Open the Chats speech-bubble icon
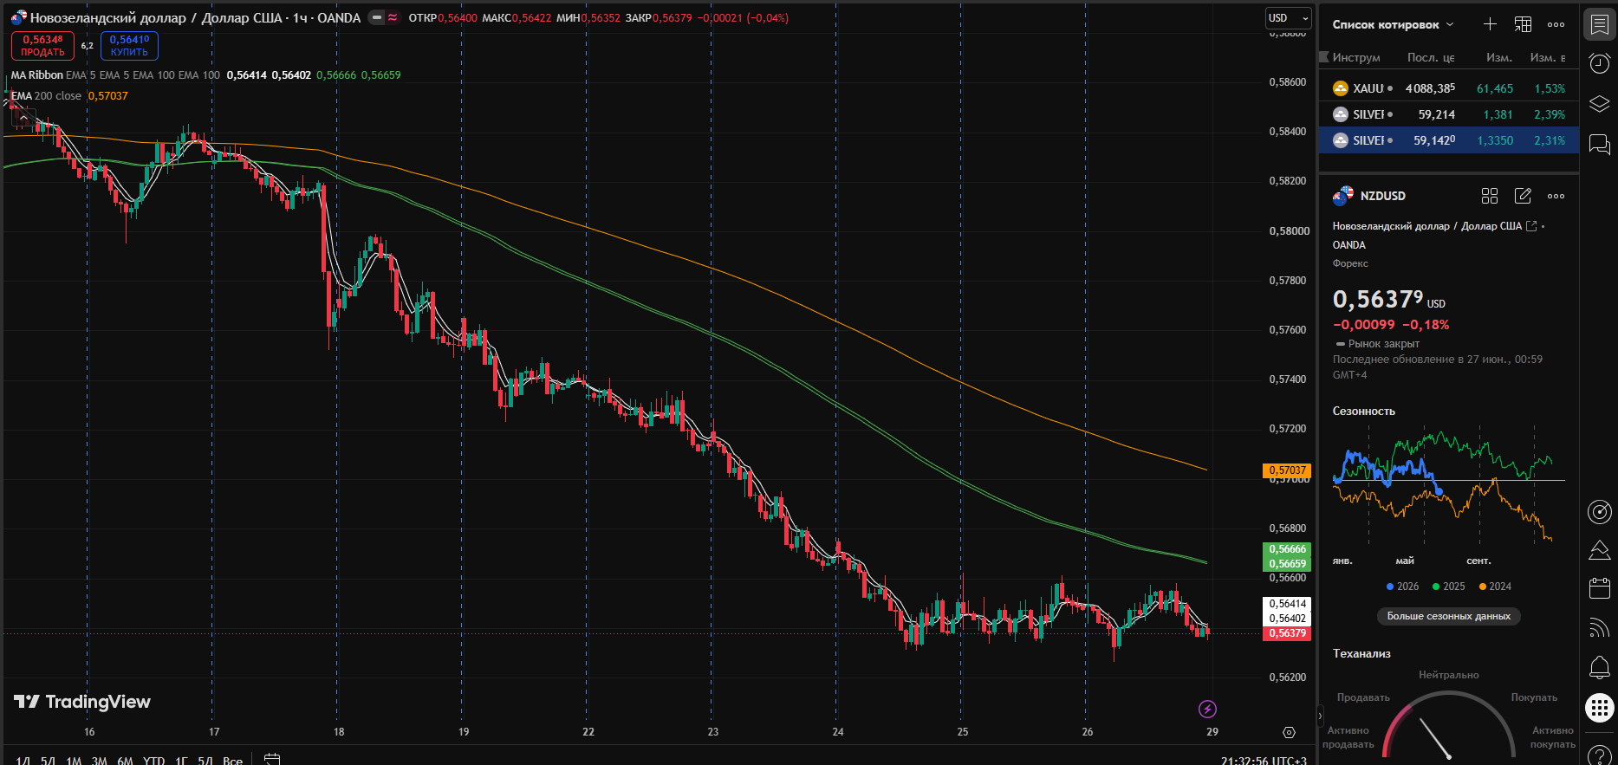 pyautogui.click(x=1599, y=145)
